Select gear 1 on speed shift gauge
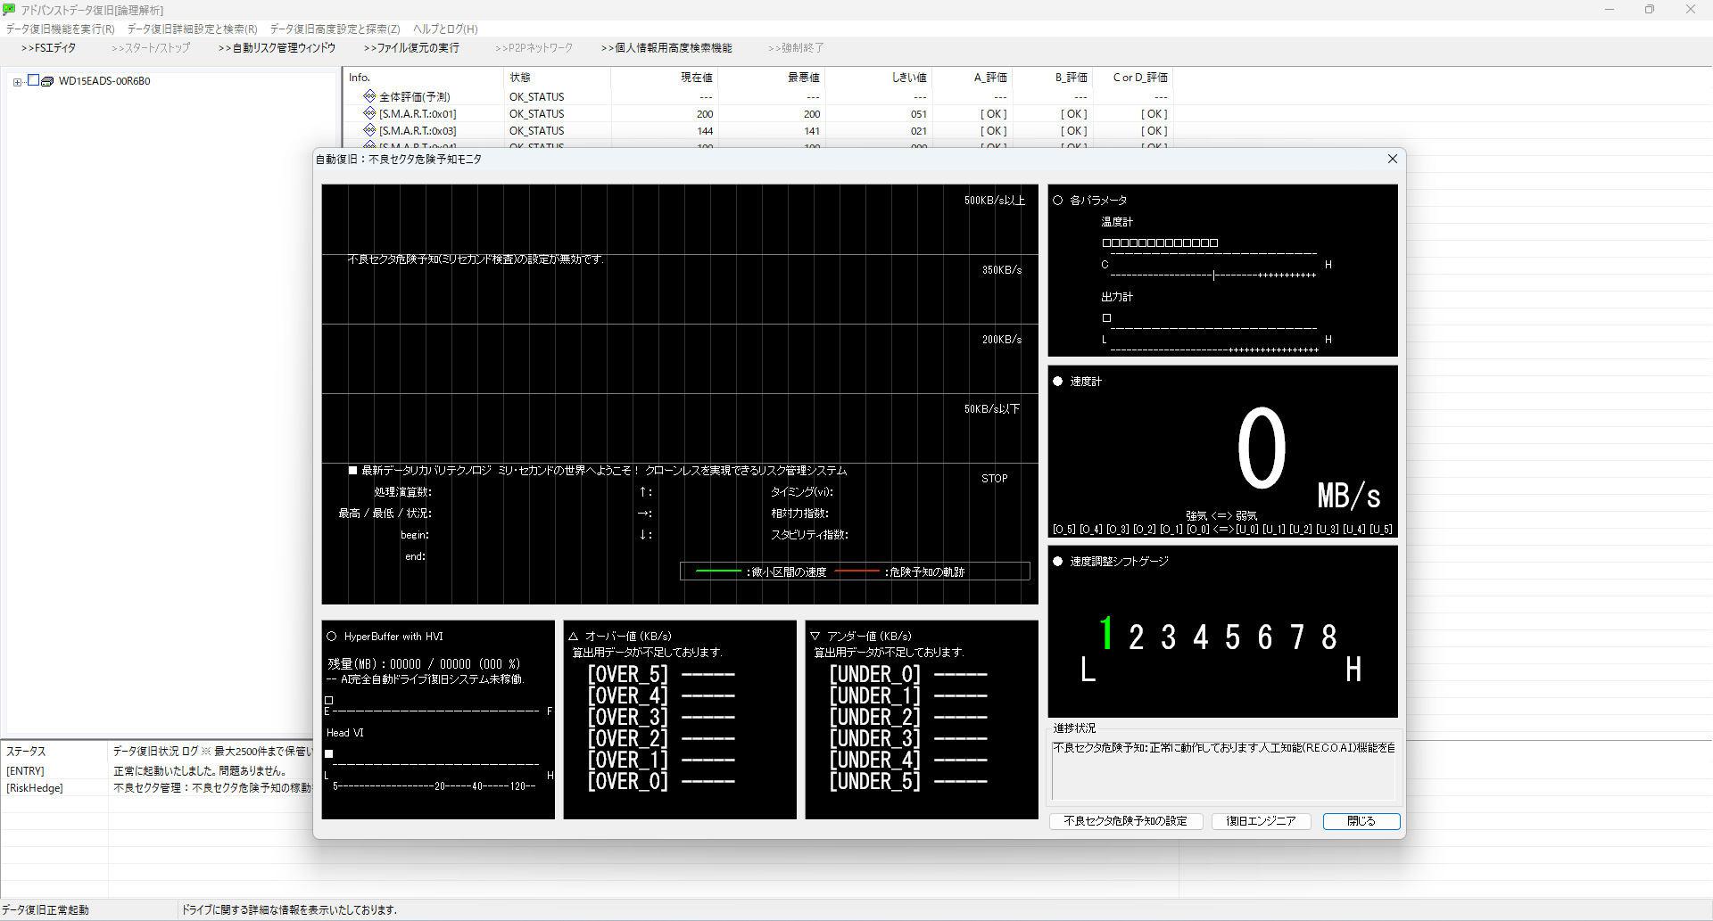Screen dimensions: 1713x921 click(1106, 634)
